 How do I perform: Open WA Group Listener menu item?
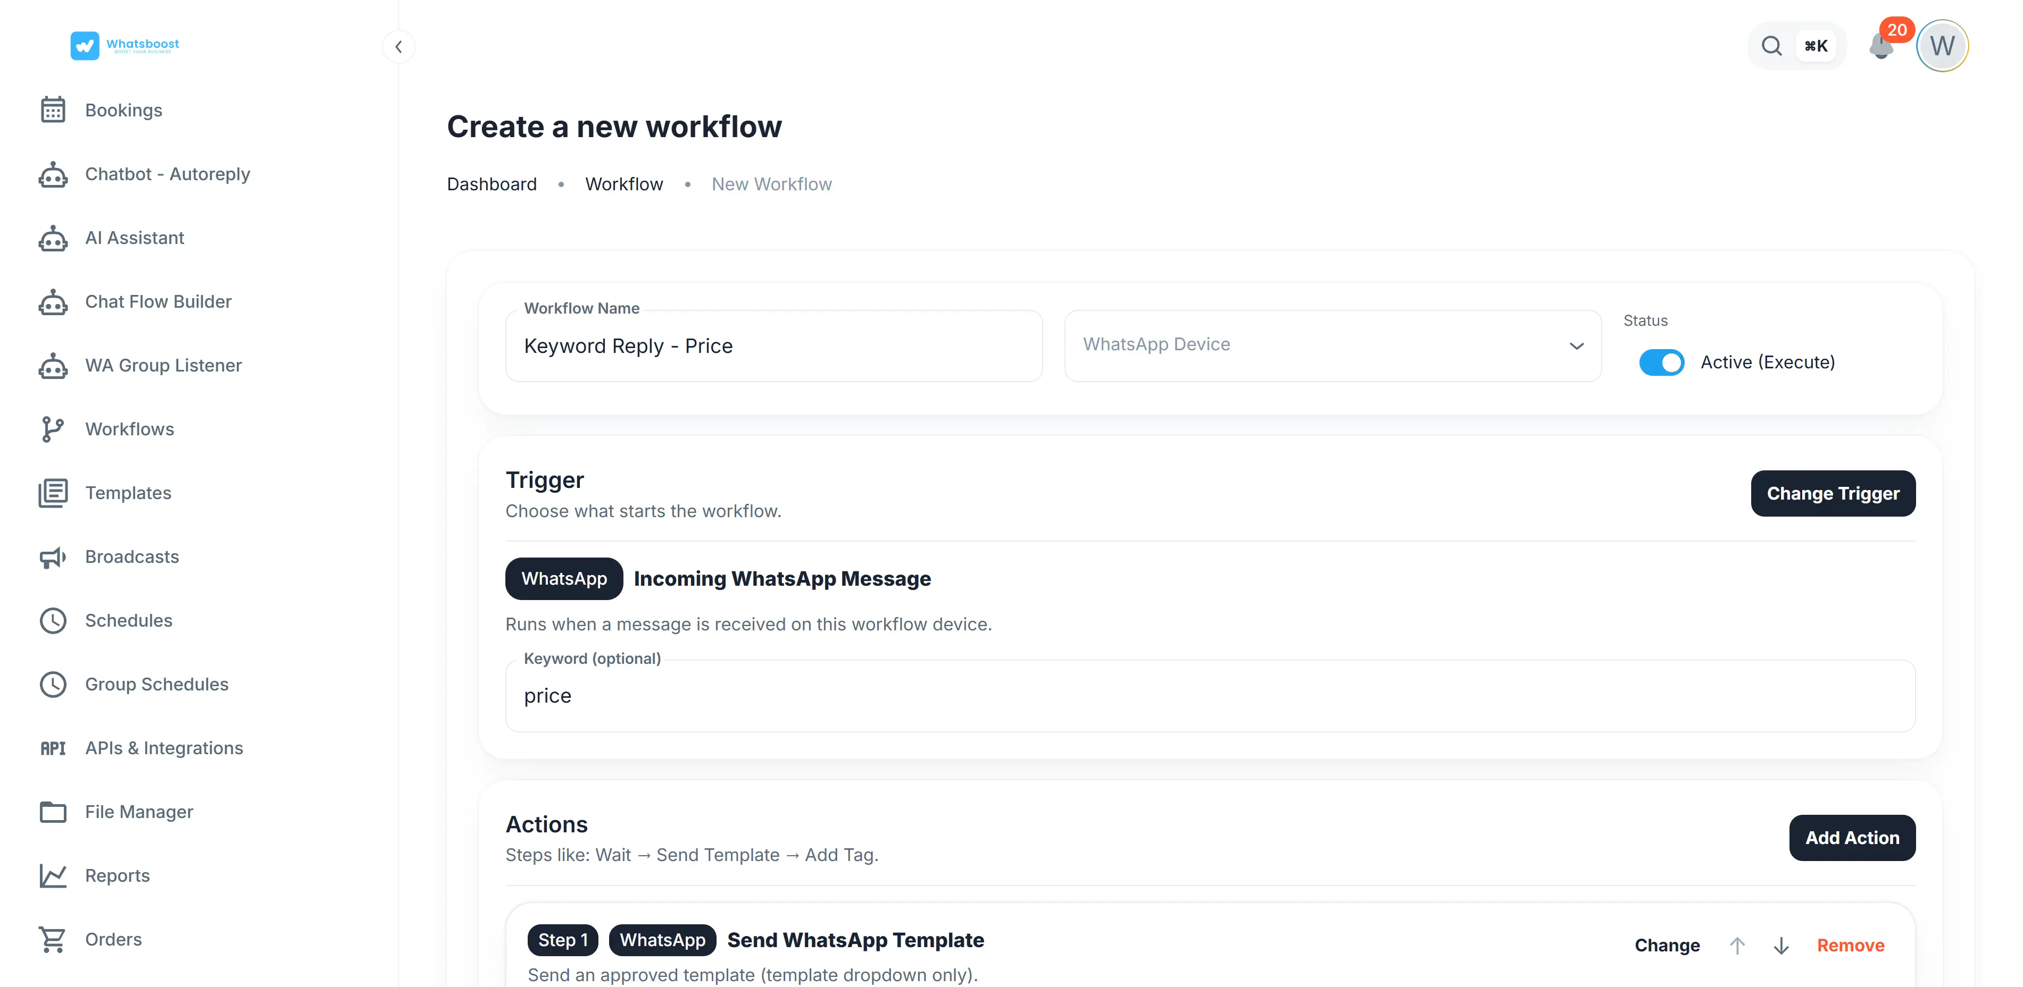point(163,366)
